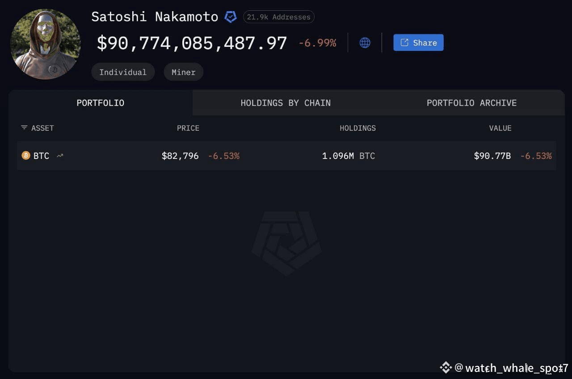The width and height of the screenshot is (572, 379).
Task: Click the -6.53% value change figure
Action: 536,156
